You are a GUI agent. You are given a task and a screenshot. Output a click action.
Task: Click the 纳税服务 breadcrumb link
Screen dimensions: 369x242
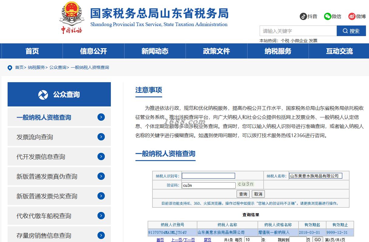(x=36, y=67)
